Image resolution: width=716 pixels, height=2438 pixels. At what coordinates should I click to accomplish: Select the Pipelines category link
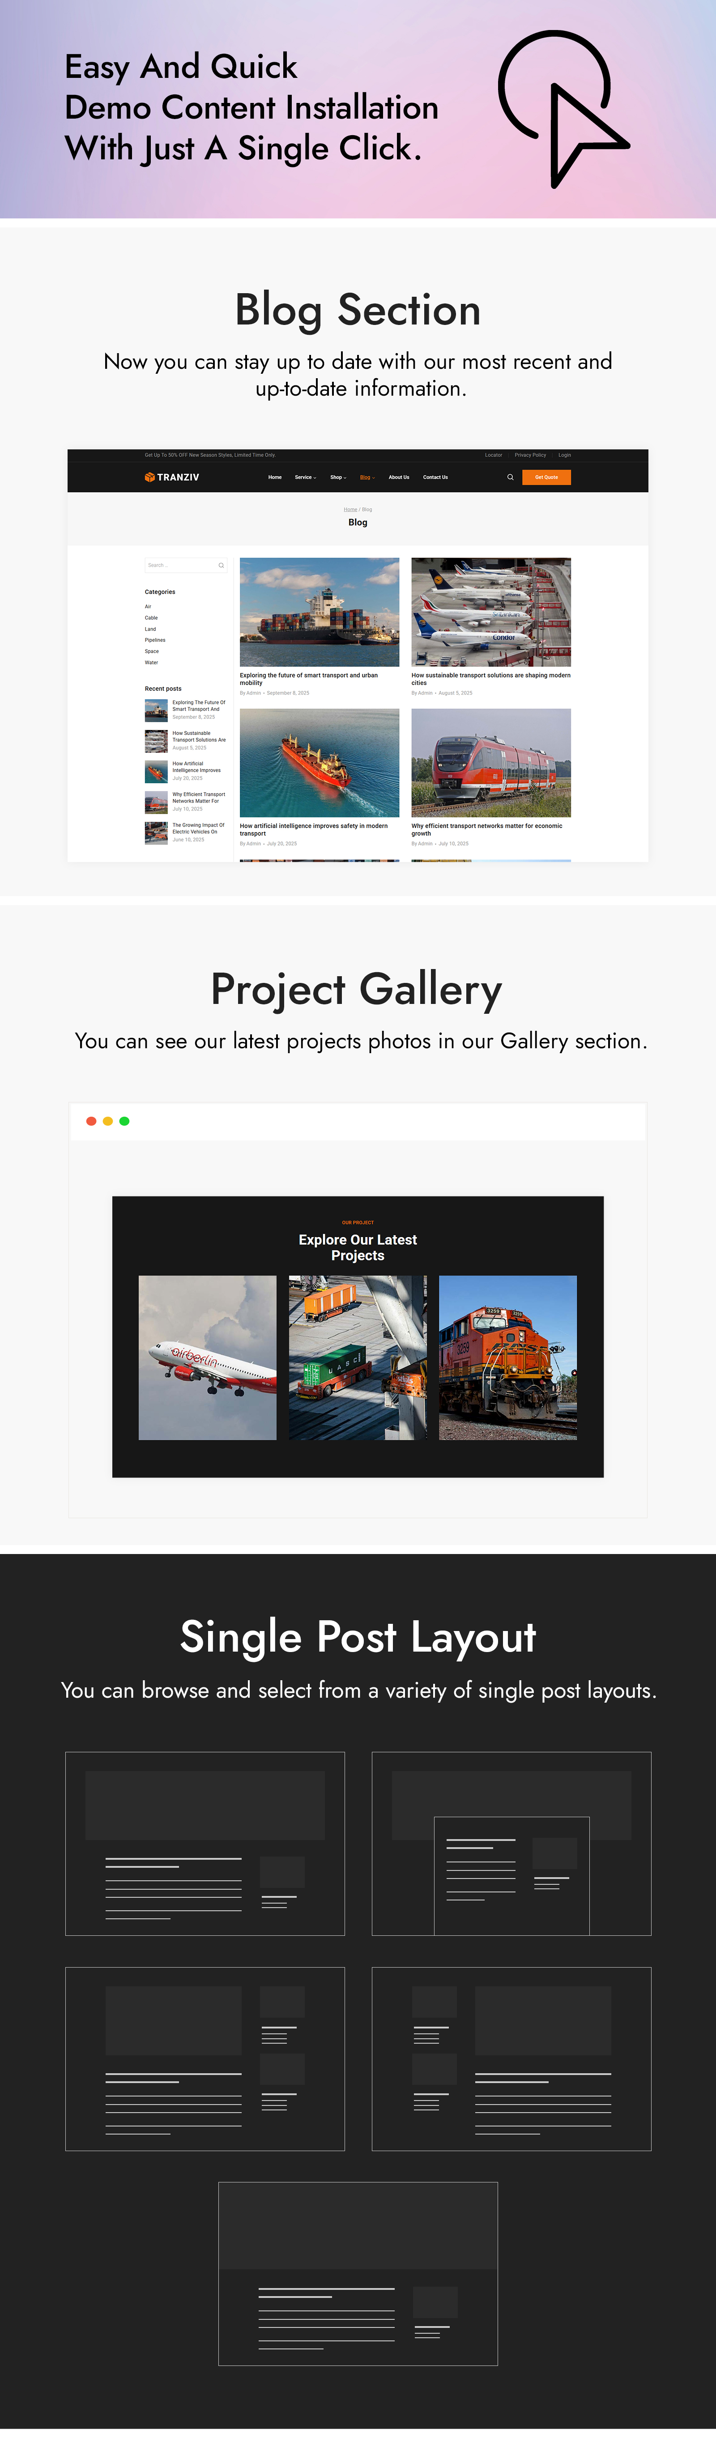(x=155, y=640)
